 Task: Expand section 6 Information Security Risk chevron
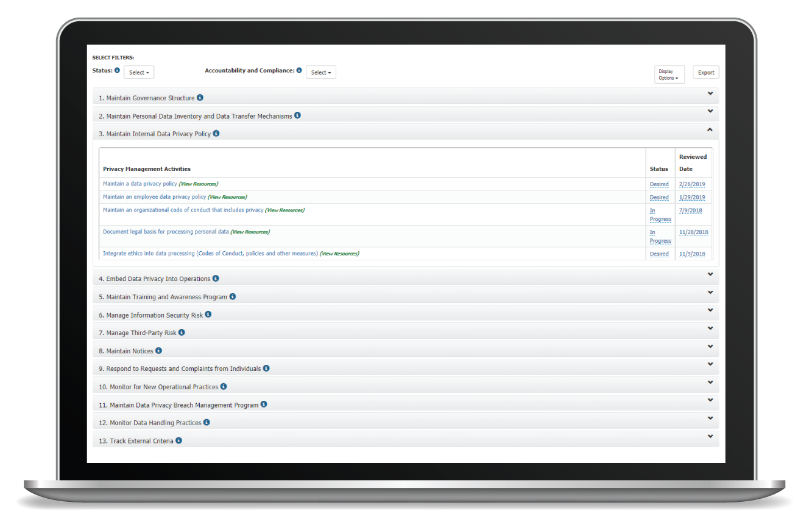coord(710,310)
